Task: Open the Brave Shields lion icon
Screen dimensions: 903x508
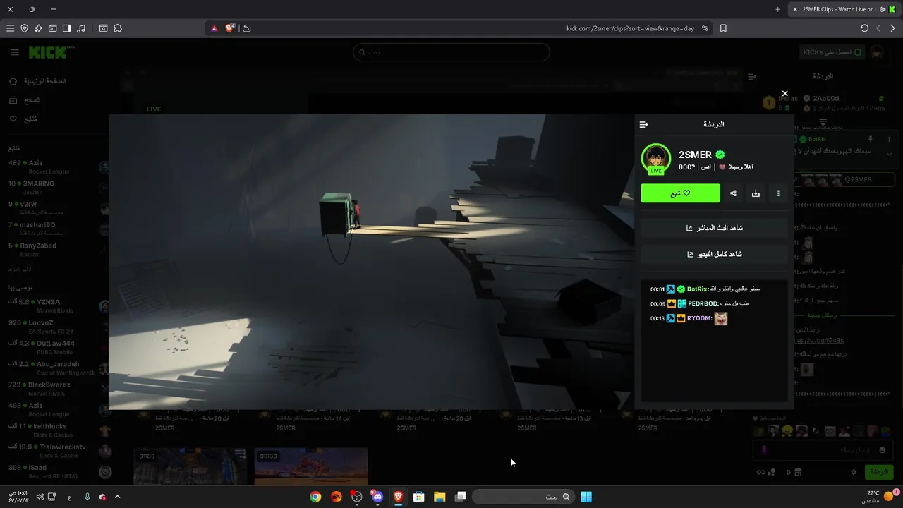Action: [230, 28]
